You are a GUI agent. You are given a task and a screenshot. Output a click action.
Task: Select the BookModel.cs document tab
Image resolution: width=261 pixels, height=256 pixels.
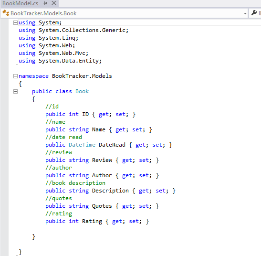point(21,3)
